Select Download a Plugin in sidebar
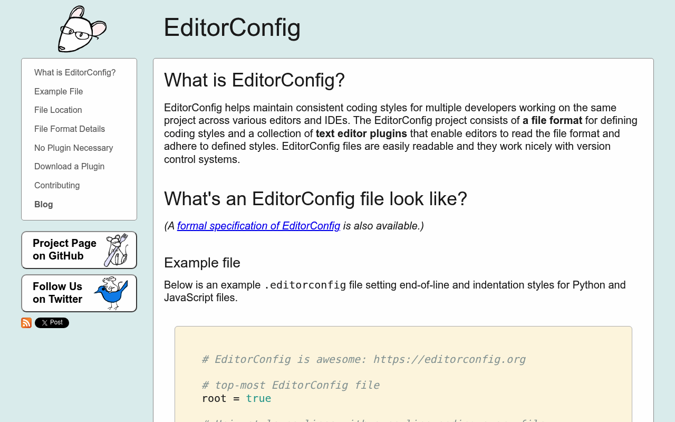Image resolution: width=675 pixels, height=422 pixels. pos(69,167)
